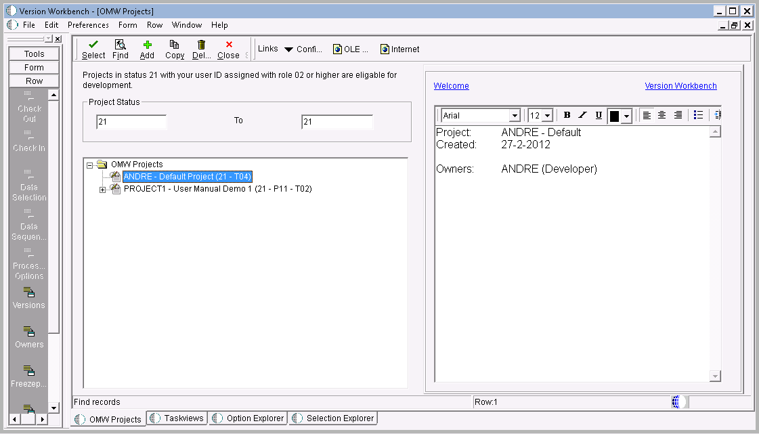Click the Delete toolbar icon
This screenshot has height=434, width=759.
(x=200, y=48)
